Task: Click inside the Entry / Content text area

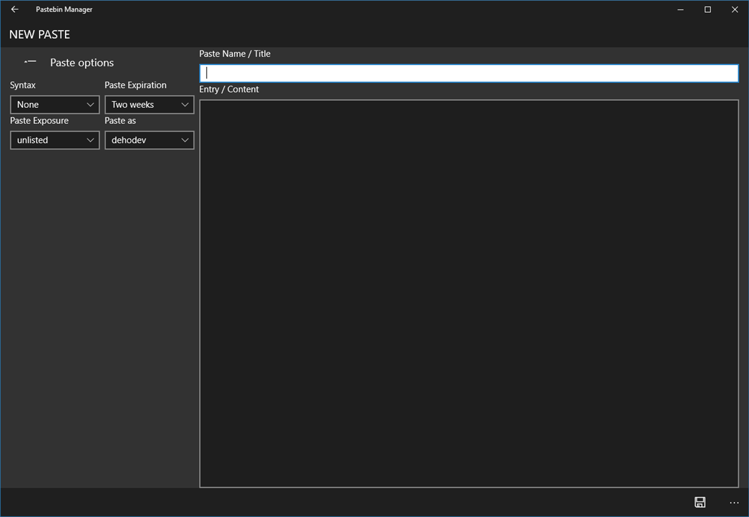Action: pyautogui.click(x=469, y=294)
